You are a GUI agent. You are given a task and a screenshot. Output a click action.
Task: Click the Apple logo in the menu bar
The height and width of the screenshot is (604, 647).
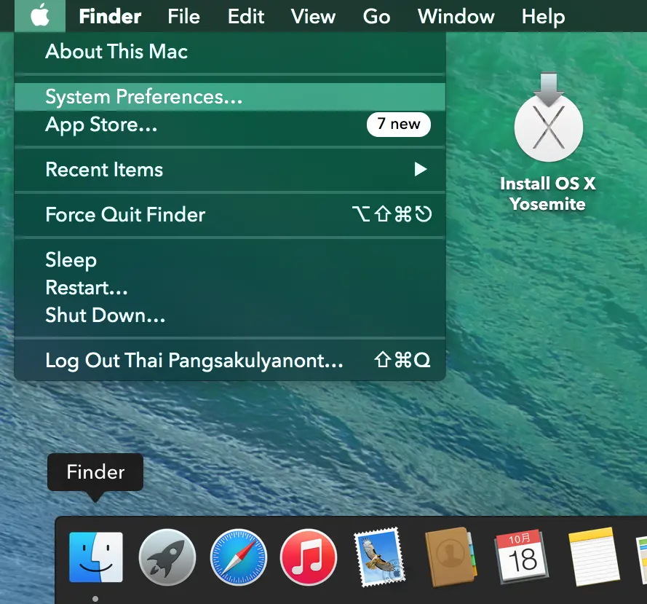(39, 15)
